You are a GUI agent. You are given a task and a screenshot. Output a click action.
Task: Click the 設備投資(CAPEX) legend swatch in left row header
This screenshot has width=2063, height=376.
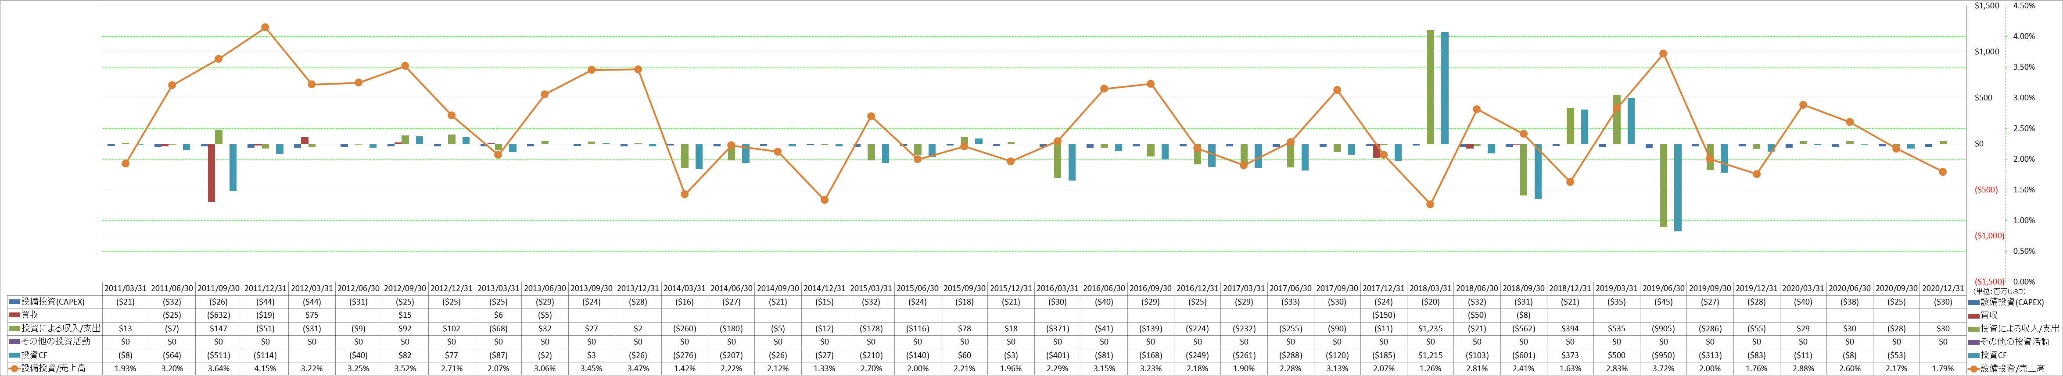14,302
